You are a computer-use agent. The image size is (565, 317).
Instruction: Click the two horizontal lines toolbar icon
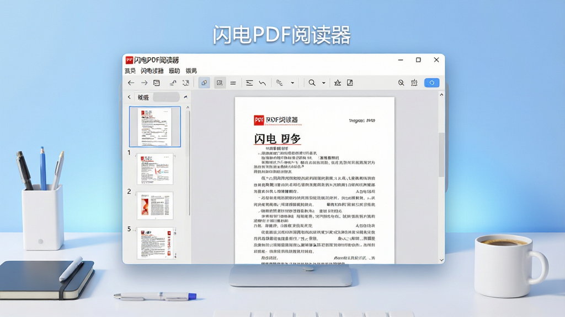coord(233,83)
